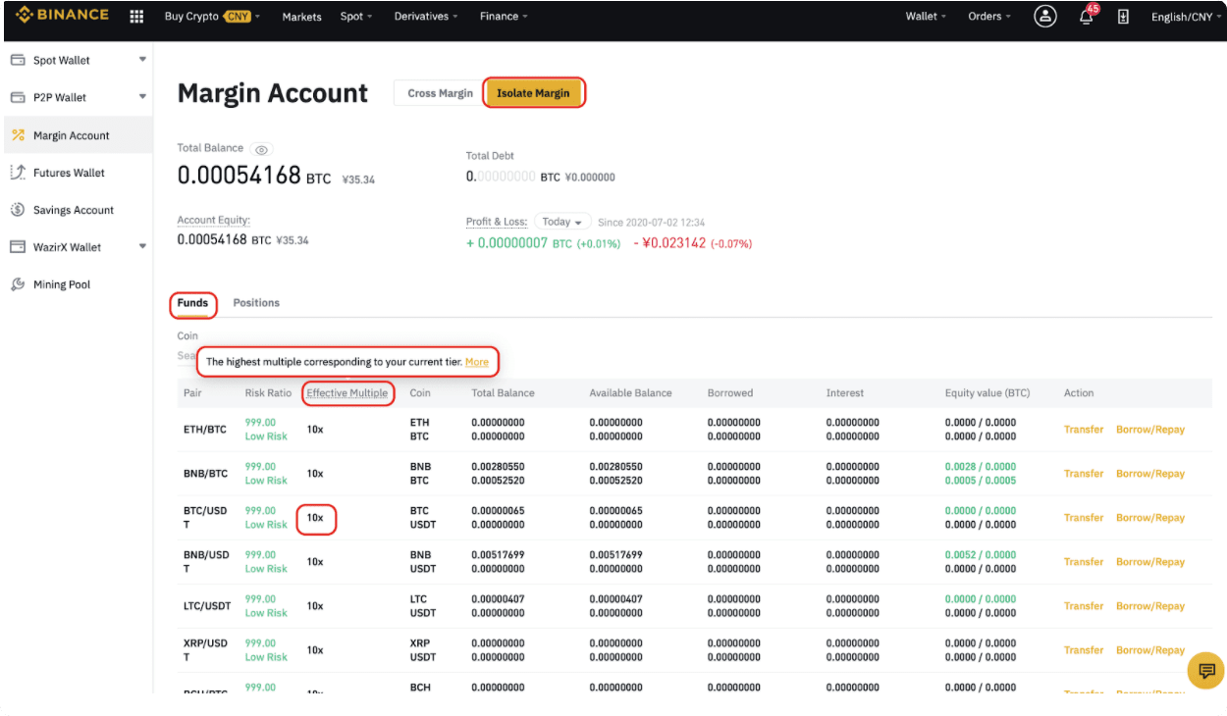
Task: Click the More link in the tooltip
Action: pyautogui.click(x=477, y=362)
